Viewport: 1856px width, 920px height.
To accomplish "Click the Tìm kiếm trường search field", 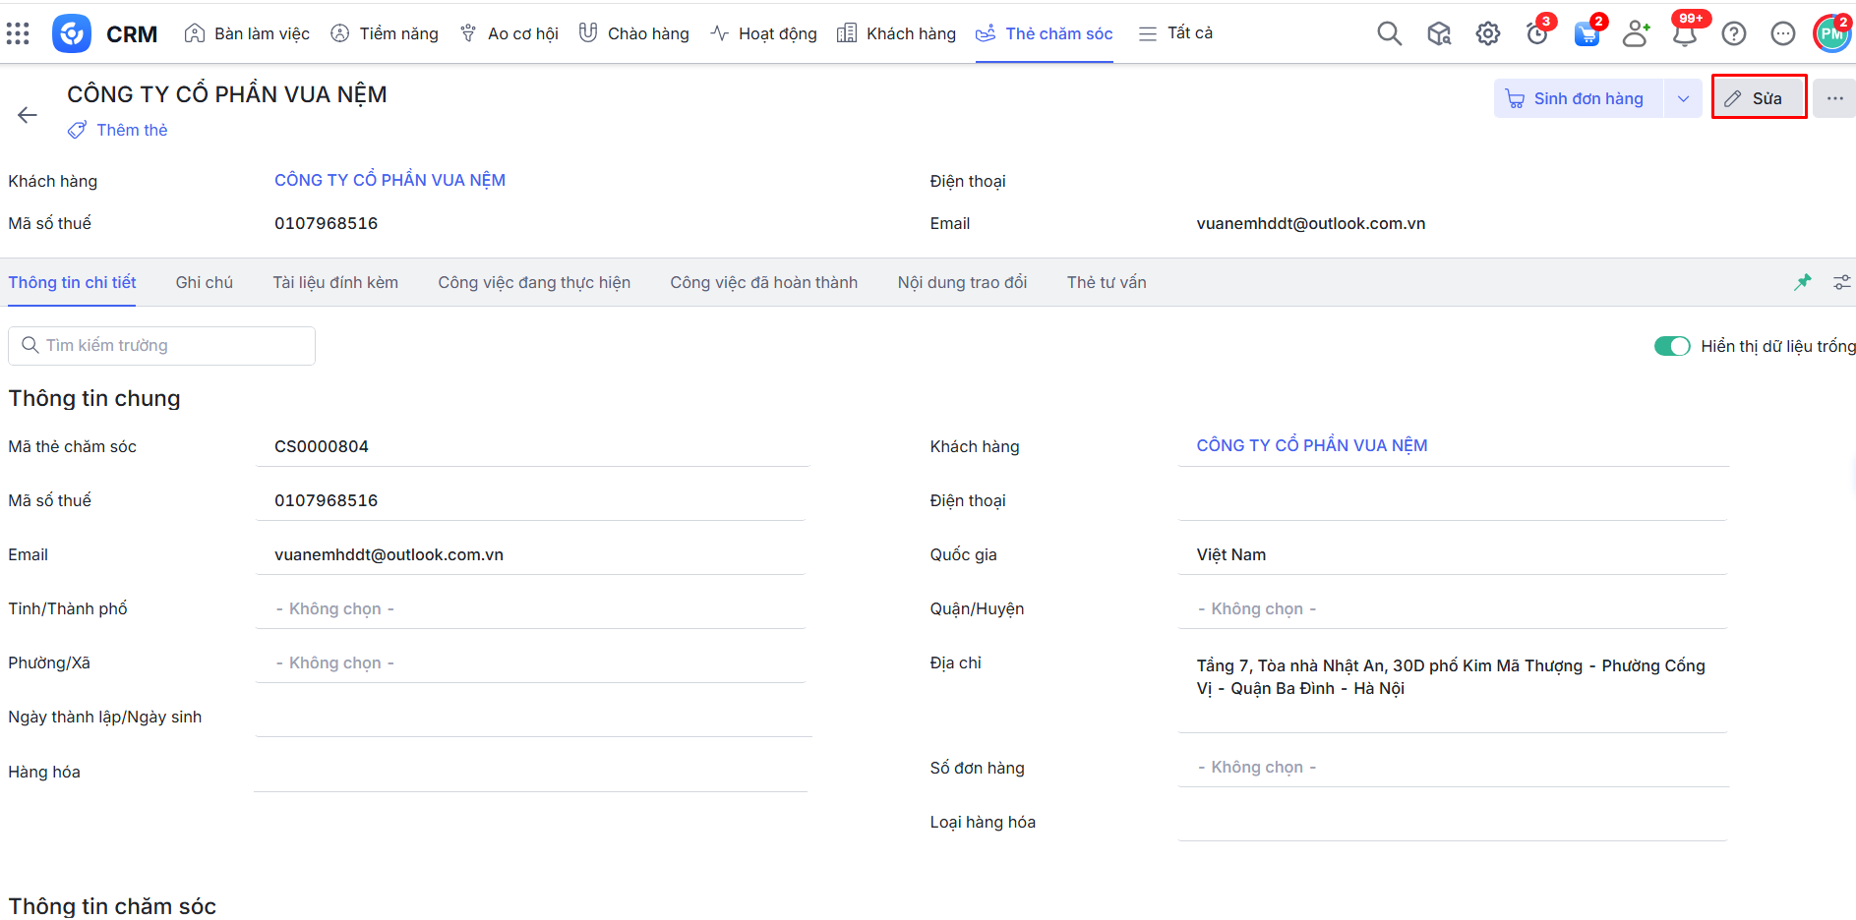I will [162, 346].
